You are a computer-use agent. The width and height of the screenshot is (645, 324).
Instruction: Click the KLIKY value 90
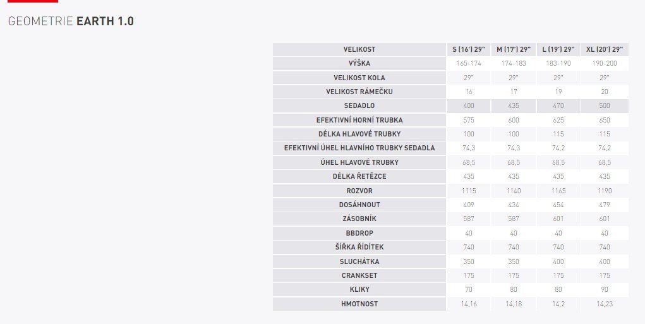[x=605, y=290]
